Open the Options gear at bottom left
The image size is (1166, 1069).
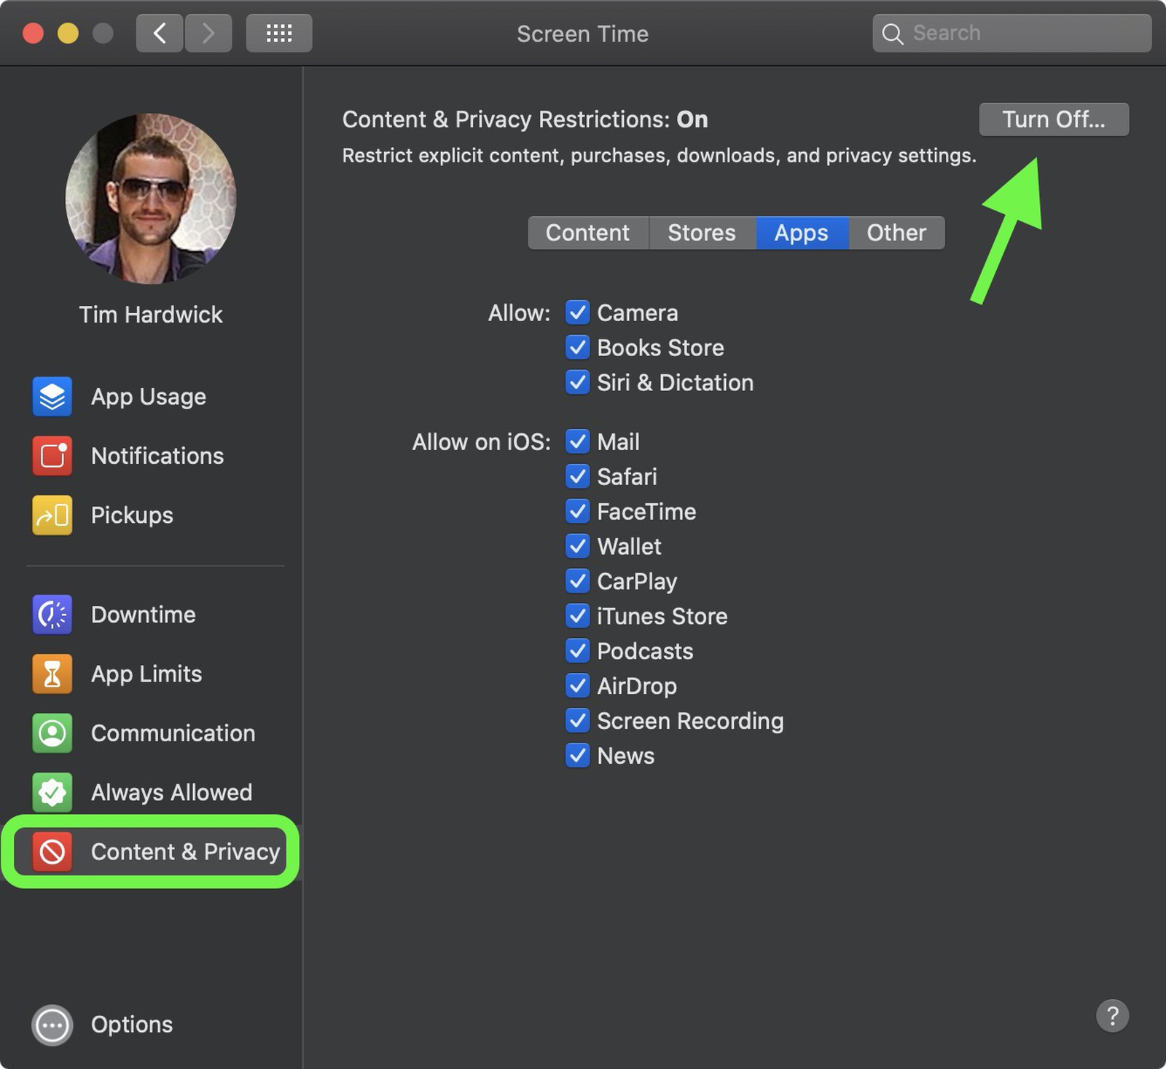click(x=52, y=1025)
